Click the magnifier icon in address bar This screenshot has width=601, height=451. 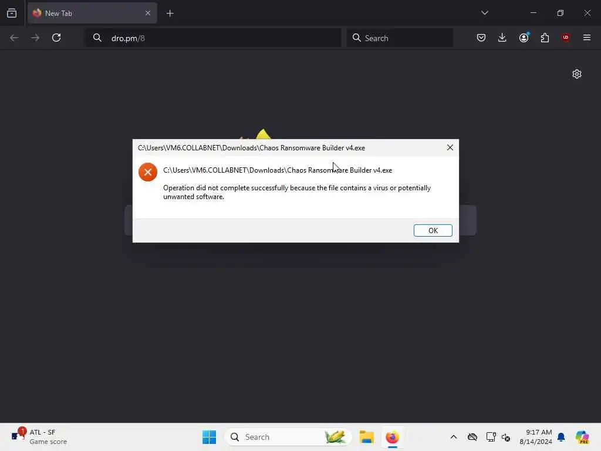click(97, 38)
